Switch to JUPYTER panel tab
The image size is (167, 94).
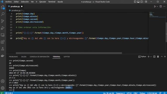(x=67, y=57)
